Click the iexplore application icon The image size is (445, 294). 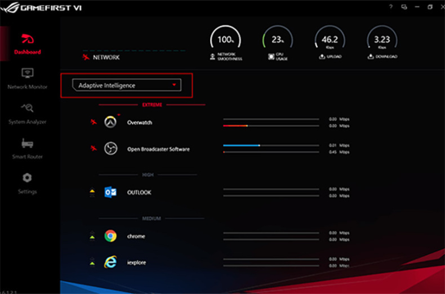110,263
